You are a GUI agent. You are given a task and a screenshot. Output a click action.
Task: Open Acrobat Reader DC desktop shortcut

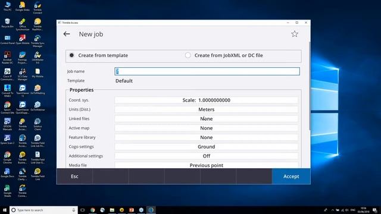pos(7,58)
